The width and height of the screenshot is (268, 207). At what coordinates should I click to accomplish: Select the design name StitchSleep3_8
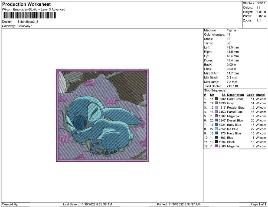[x=28, y=22]
